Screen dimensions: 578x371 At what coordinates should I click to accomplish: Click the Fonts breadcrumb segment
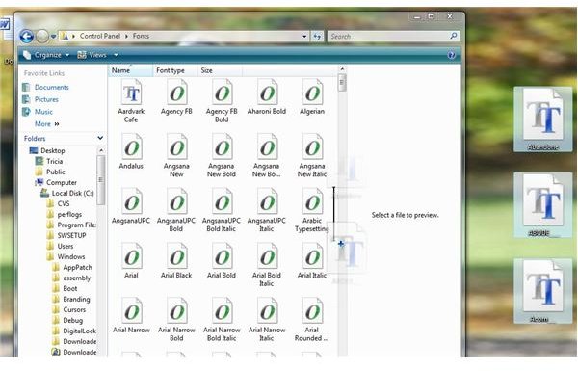141,37
